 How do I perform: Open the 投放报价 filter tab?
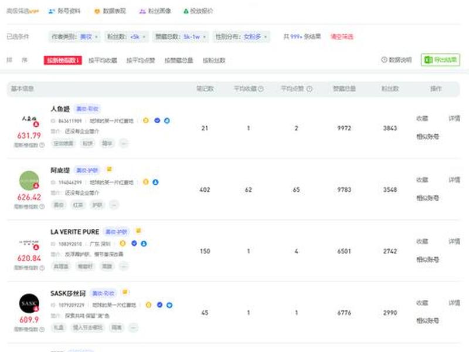198,11
